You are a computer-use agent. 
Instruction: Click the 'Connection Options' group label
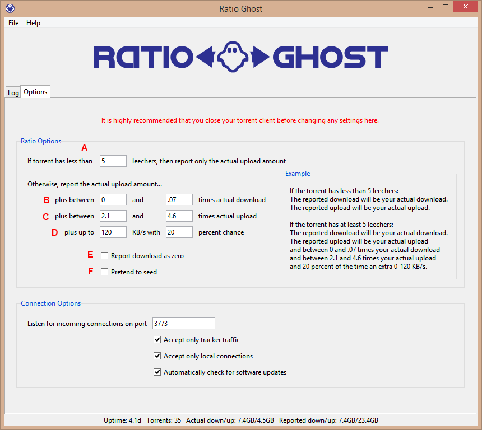click(x=50, y=303)
